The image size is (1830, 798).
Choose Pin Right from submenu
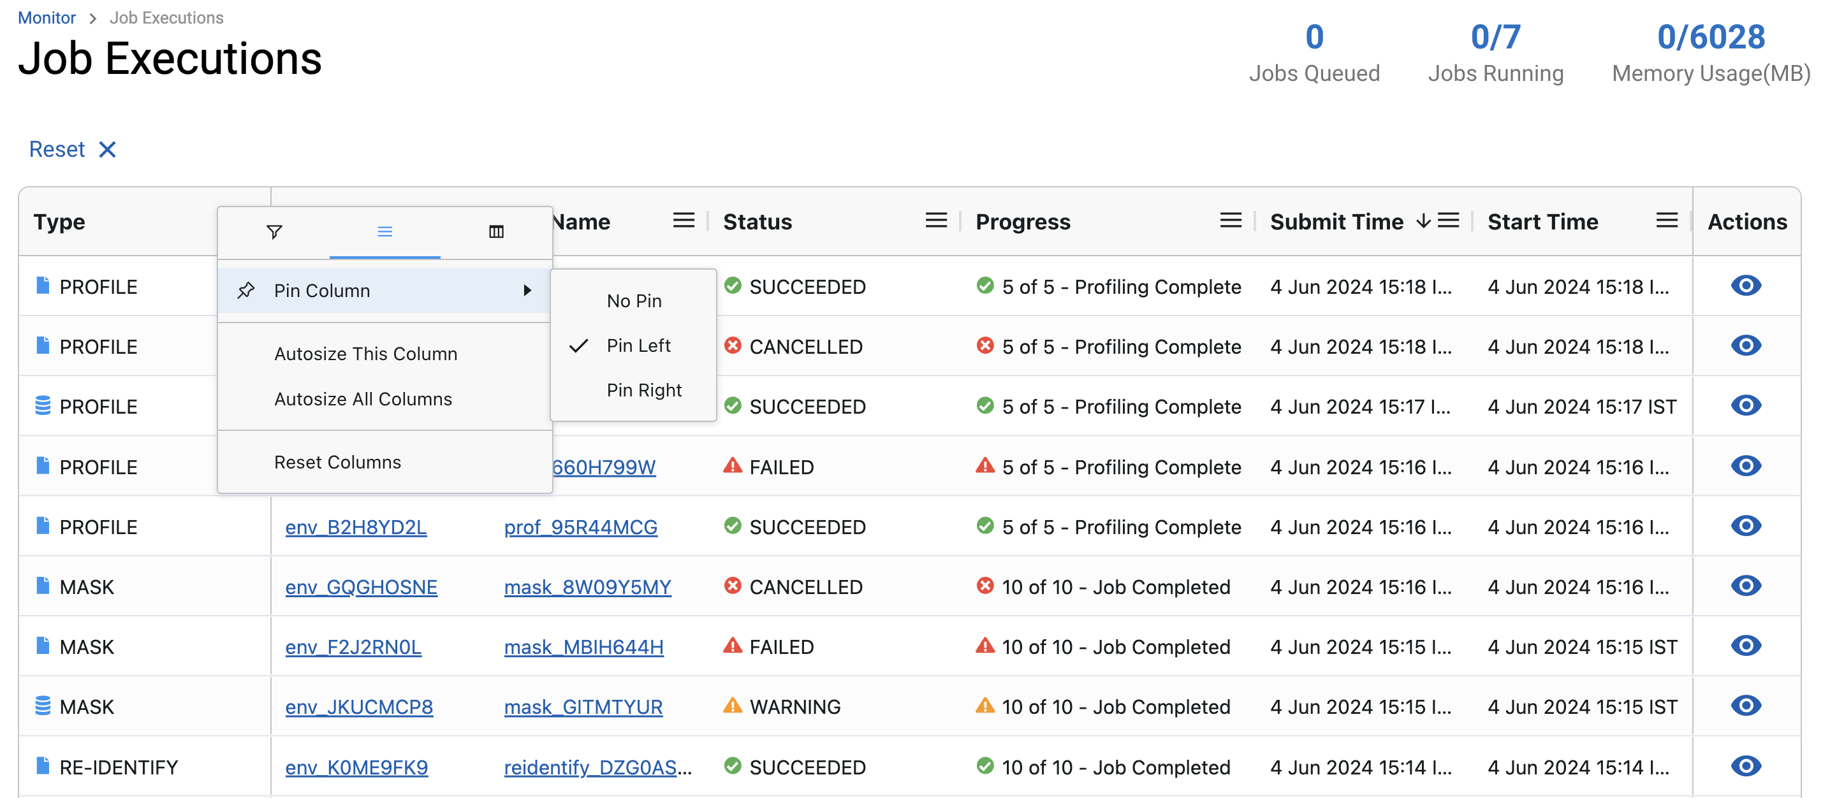[x=643, y=391]
